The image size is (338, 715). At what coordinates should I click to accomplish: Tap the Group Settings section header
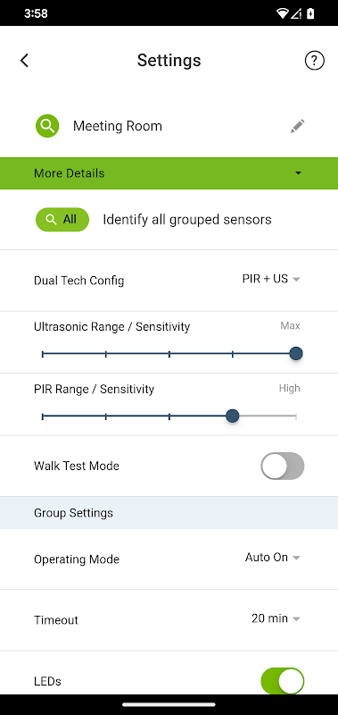click(x=169, y=513)
